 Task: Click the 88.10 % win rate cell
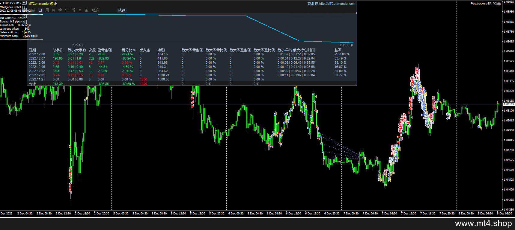point(341,63)
